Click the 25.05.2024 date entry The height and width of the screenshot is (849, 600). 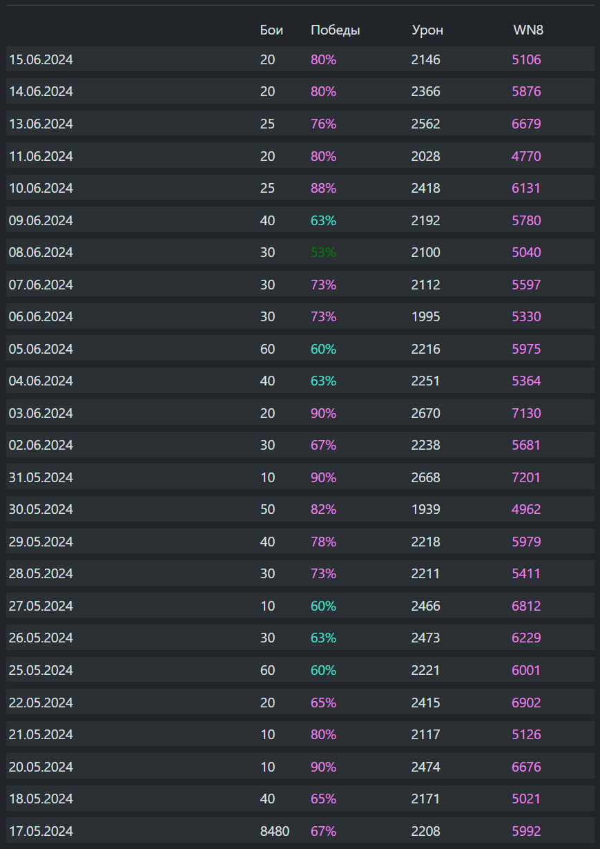tap(41, 670)
